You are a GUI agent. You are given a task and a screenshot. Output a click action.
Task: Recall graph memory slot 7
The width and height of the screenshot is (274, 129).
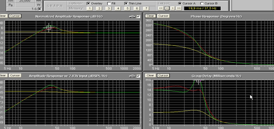[x=146, y=8]
